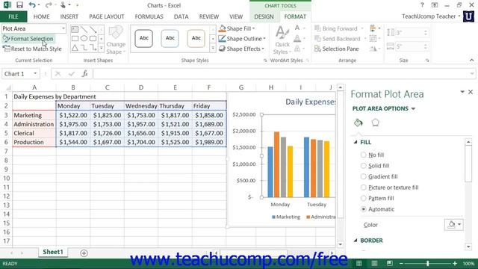Click the Save icon in quick access toolbar
Screen dimensions: 478x269
click(x=19, y=5)
